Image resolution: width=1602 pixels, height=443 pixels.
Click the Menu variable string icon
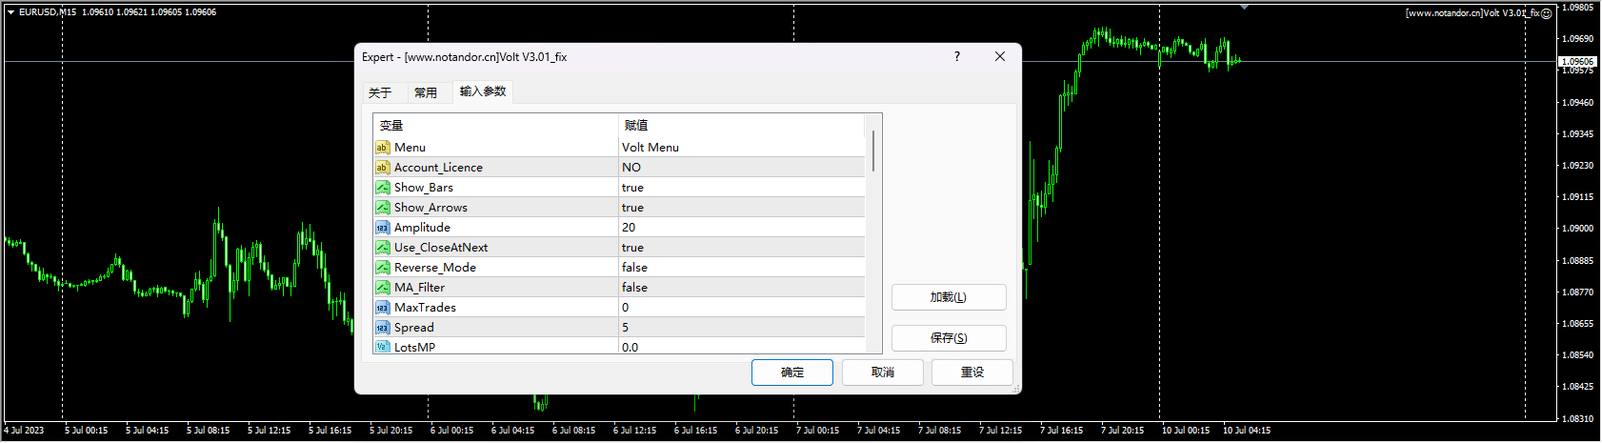click(x=382, y=148)
